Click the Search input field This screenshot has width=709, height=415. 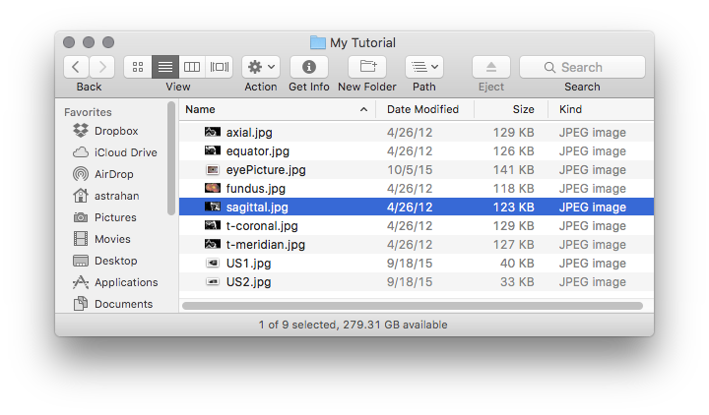[582, 67]
